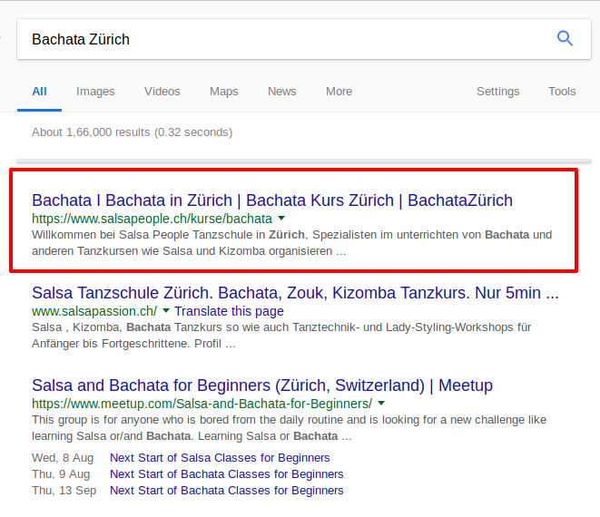Expand dropdown arrow next to salsapassion.ch URL
The height and width of the screenshot is (517, 600).
click(166, 311)
